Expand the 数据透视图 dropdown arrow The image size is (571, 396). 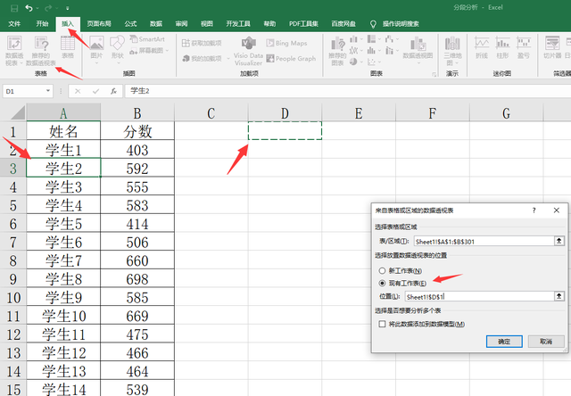[x=418, y=63]
